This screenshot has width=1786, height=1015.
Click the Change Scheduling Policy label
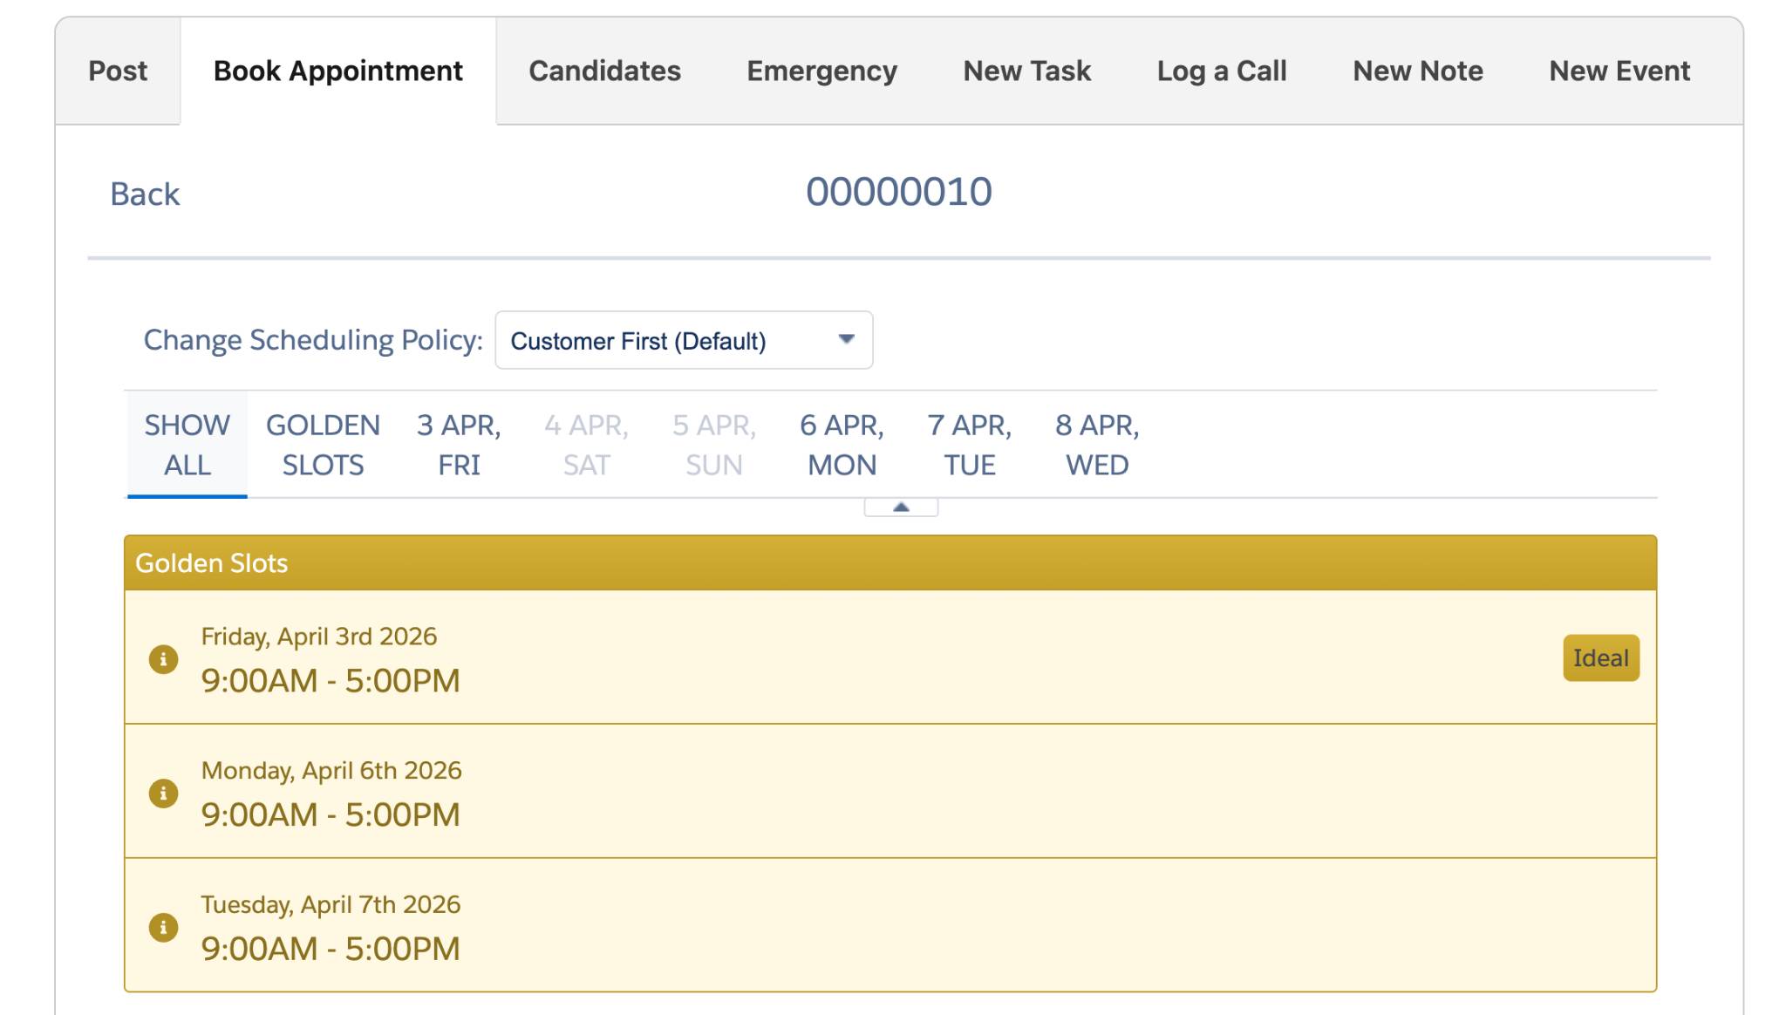313,340
